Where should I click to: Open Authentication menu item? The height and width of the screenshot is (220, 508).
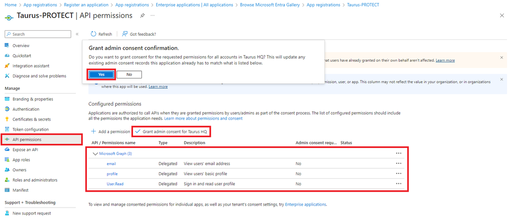[x=26, y=109]
